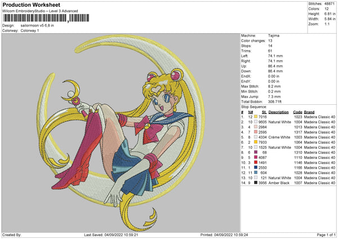Click the Créme White description text
The image size is (338, 239).
click(279, 137)
